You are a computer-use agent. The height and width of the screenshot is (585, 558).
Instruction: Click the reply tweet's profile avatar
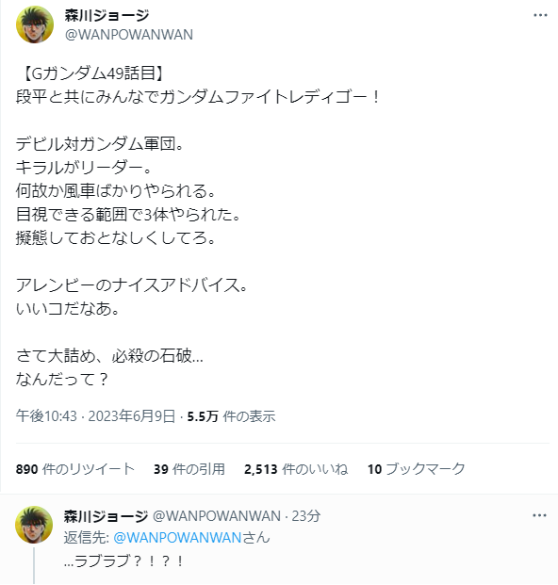(x=34, y=525)
